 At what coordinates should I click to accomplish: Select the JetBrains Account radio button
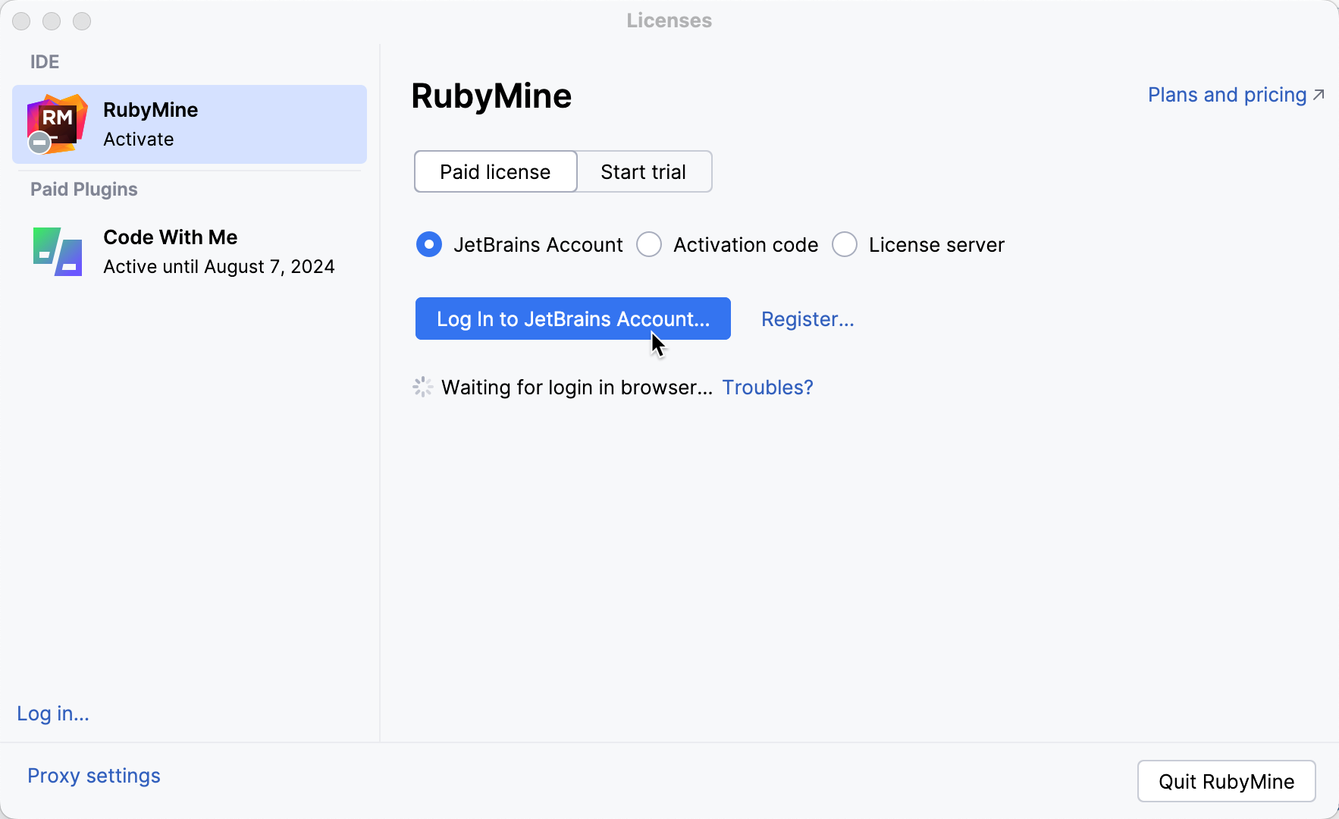[x=428, y=244]
